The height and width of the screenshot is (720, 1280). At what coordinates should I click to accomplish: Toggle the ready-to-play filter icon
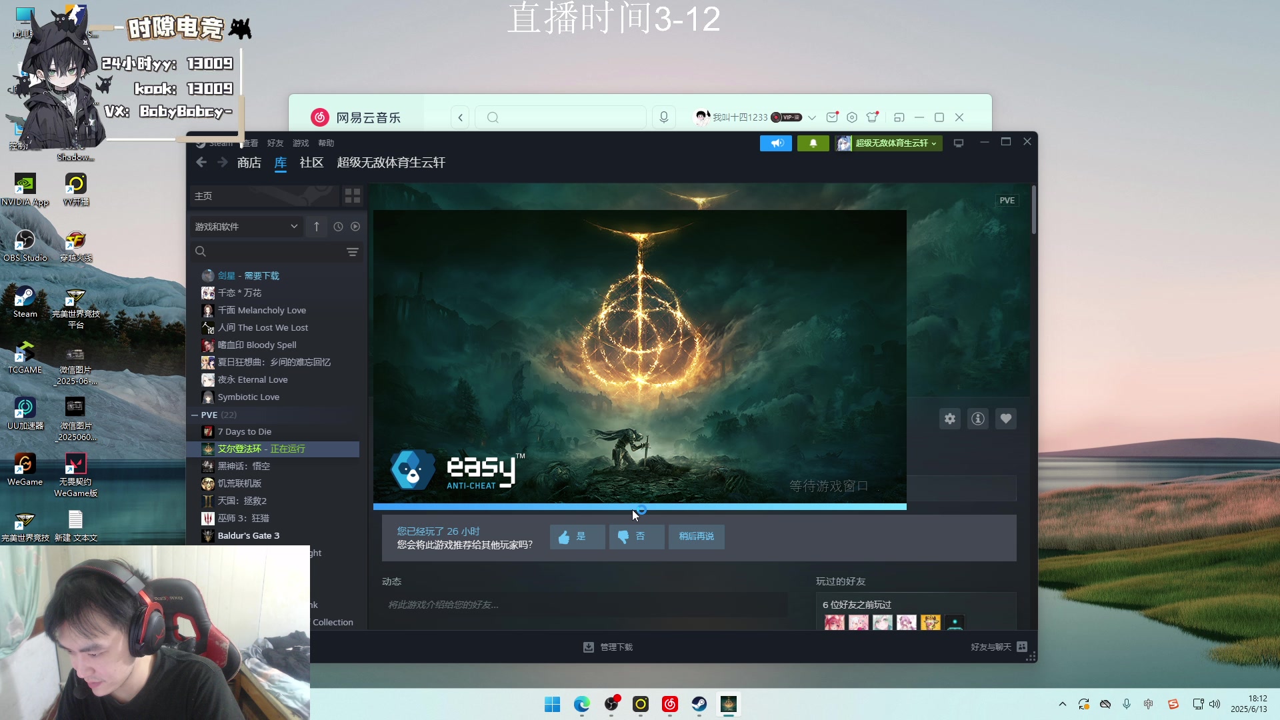click(355, 227)
